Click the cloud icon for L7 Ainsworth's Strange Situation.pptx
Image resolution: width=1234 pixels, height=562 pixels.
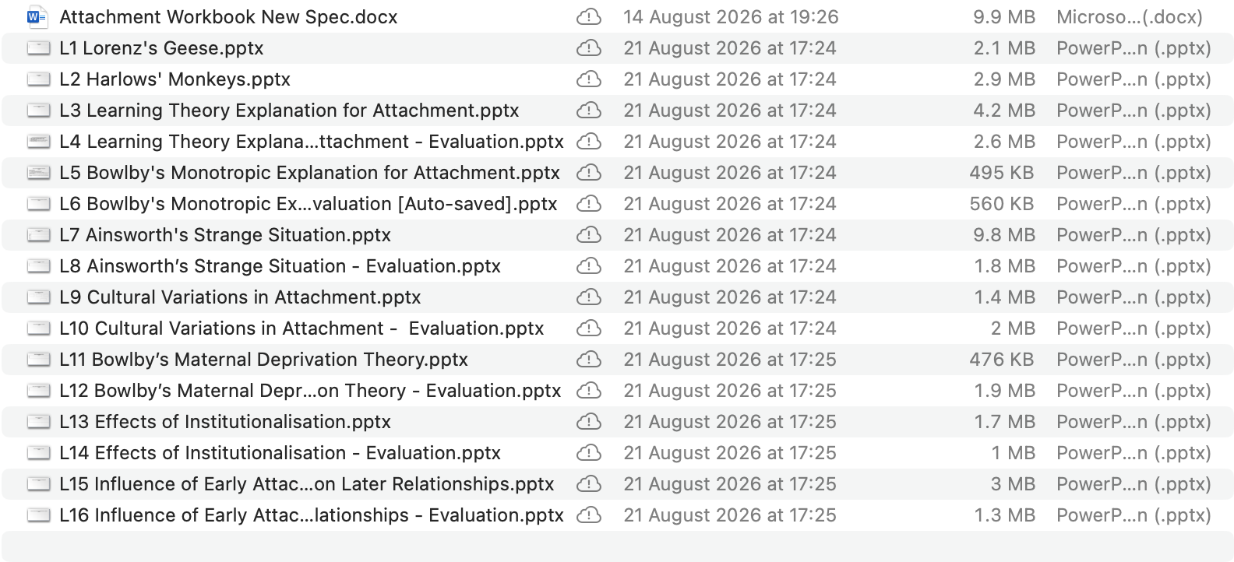(589, 235)
